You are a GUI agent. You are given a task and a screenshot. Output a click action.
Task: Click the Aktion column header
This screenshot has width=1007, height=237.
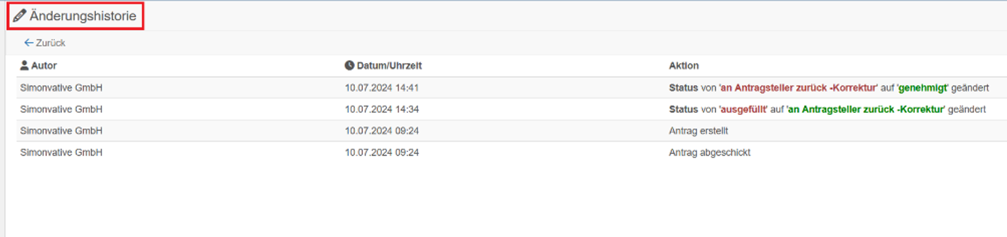[x=684, y=65]
